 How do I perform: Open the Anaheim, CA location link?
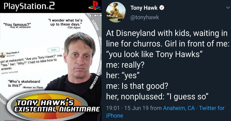(x=179, y=108)
